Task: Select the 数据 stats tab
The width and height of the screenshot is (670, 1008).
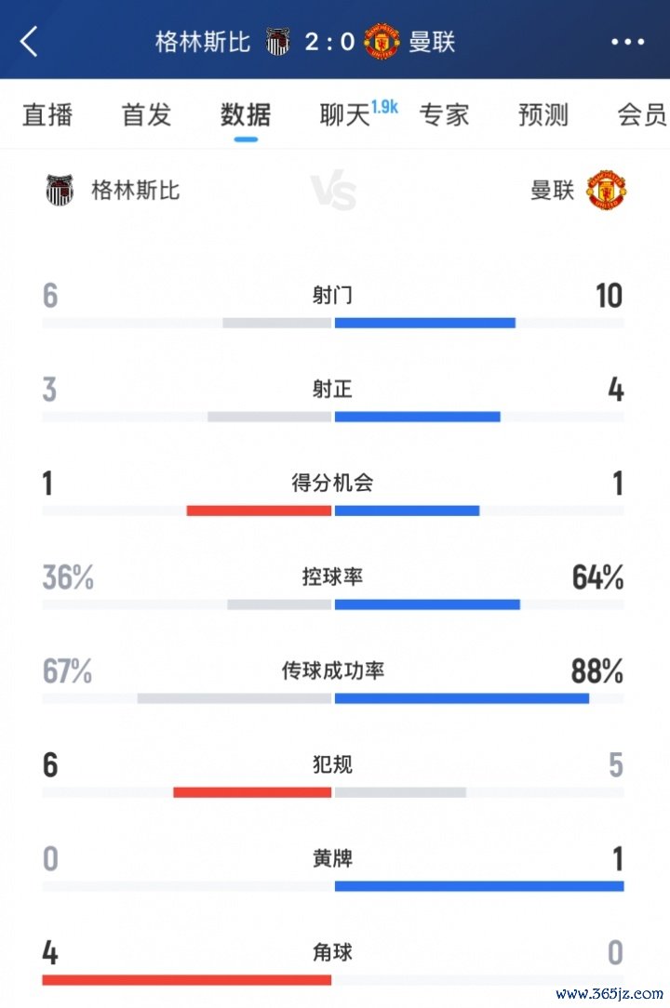Action: pos(246,115)
